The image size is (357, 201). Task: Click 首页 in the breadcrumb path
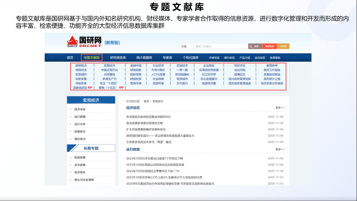(x=146, y=101)
